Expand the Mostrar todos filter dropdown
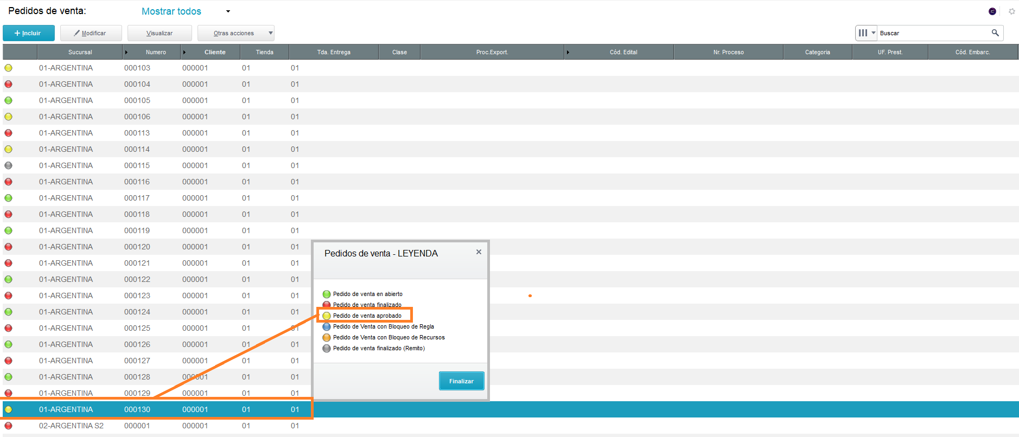The image size is (1019, 437). (228, 11)
